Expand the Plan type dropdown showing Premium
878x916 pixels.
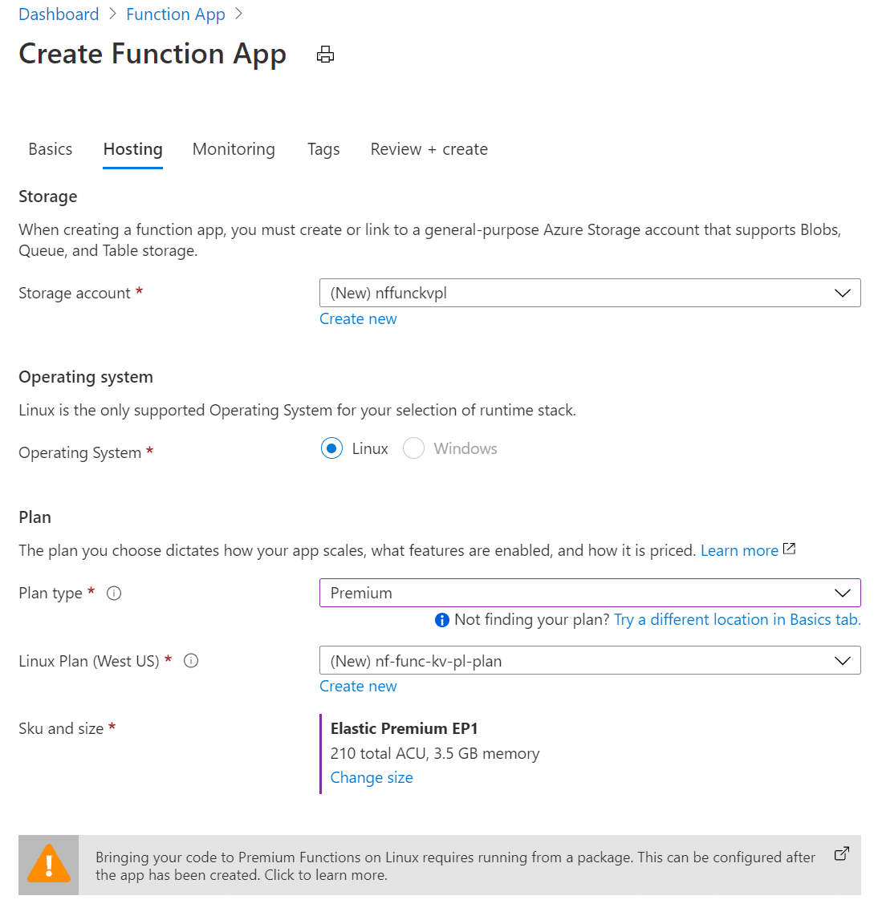[842, 593]
